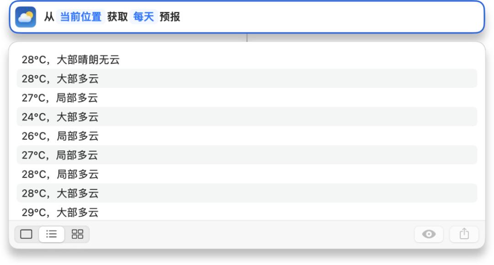Click the 获取 text in the action
The height and width of the screenshot is (265, 494).
tap(118, 17)
